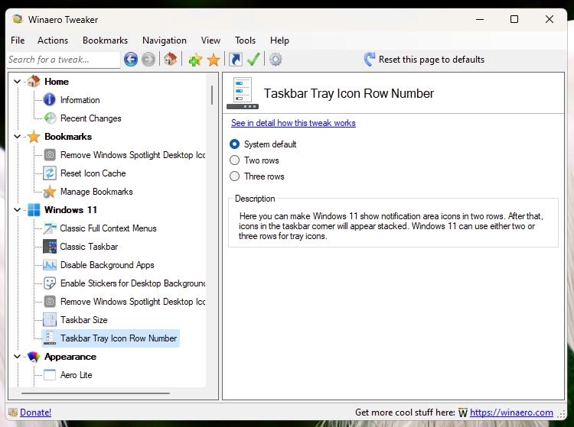Open the Actions menu
The height and width of the screenshot is (427, 574).
point(53,40)
